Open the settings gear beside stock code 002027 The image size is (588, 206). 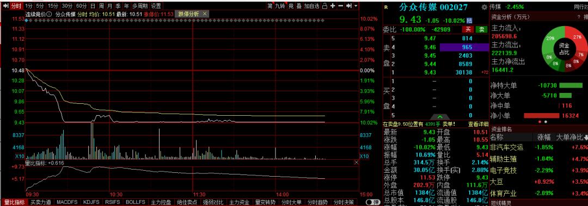pos(484,7)
